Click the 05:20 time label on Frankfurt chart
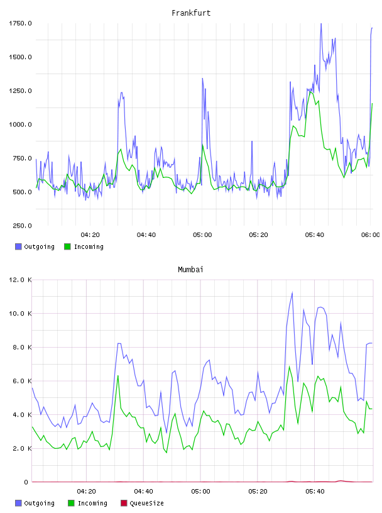382x513 pixels. coord(258,235)
